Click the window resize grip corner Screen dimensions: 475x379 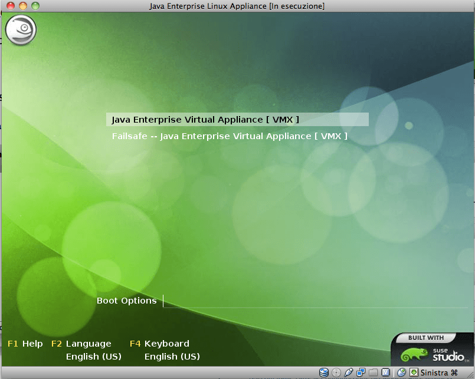coord(470,374)
